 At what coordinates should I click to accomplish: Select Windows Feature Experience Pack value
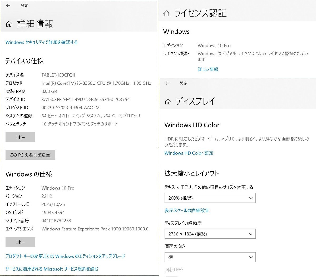[95, 229]
